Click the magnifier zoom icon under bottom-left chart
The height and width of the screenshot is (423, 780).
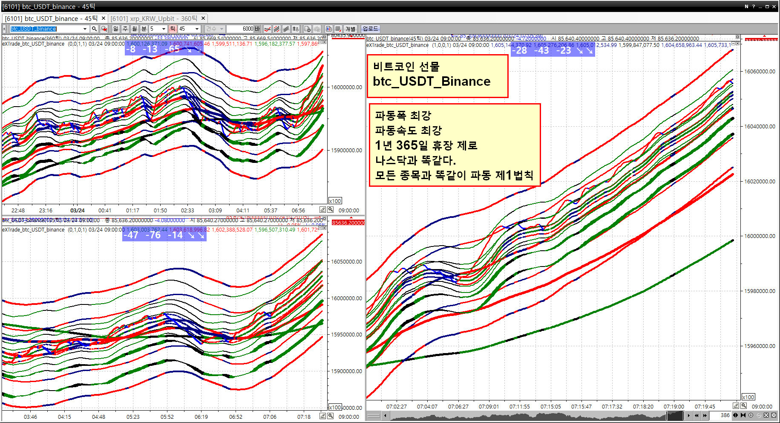click(330, 416)
